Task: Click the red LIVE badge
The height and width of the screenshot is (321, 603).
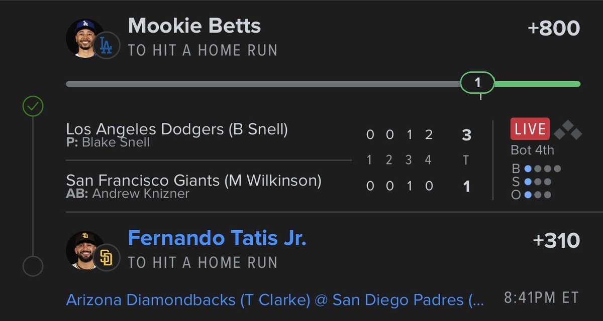Action: pyautogui.click(x=530, y=129)
